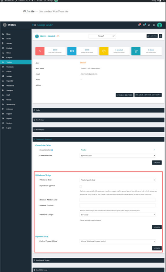Click the Store5 – Vendor5 title link
The width and height of the screenshot is (166, 272).
pyautogui.click(x=47, y=36)
